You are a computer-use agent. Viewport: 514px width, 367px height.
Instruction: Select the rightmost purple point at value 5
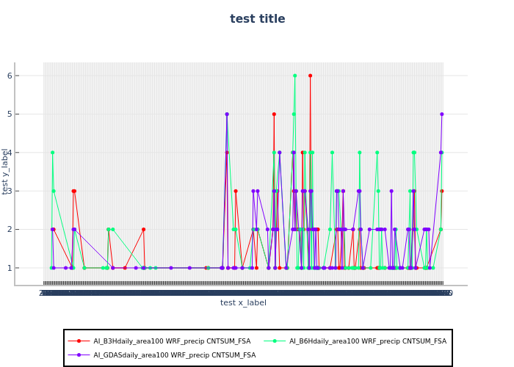pos(441,114)
